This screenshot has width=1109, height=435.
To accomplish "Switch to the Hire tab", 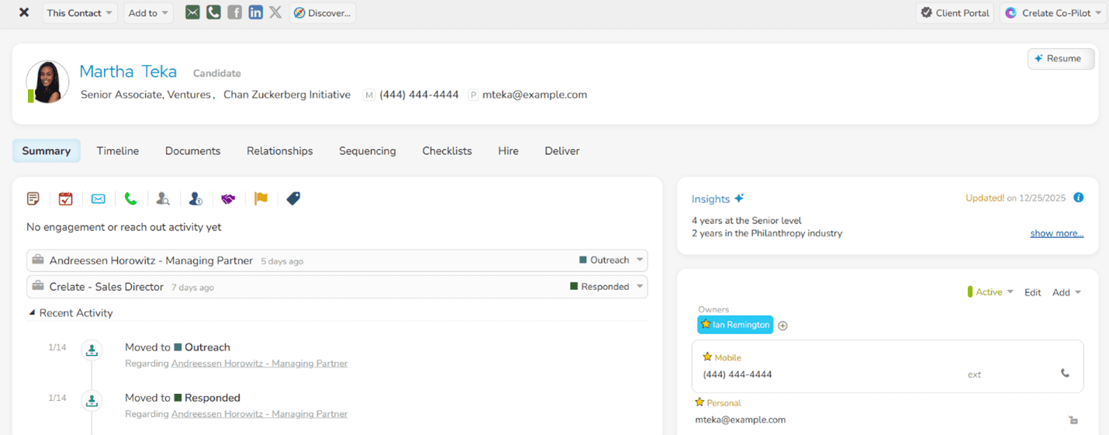I will click(509, 150).
